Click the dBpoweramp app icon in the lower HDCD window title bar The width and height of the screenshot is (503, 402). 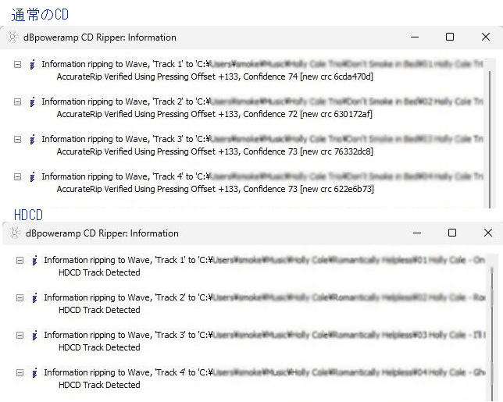(x=14, y=233)
